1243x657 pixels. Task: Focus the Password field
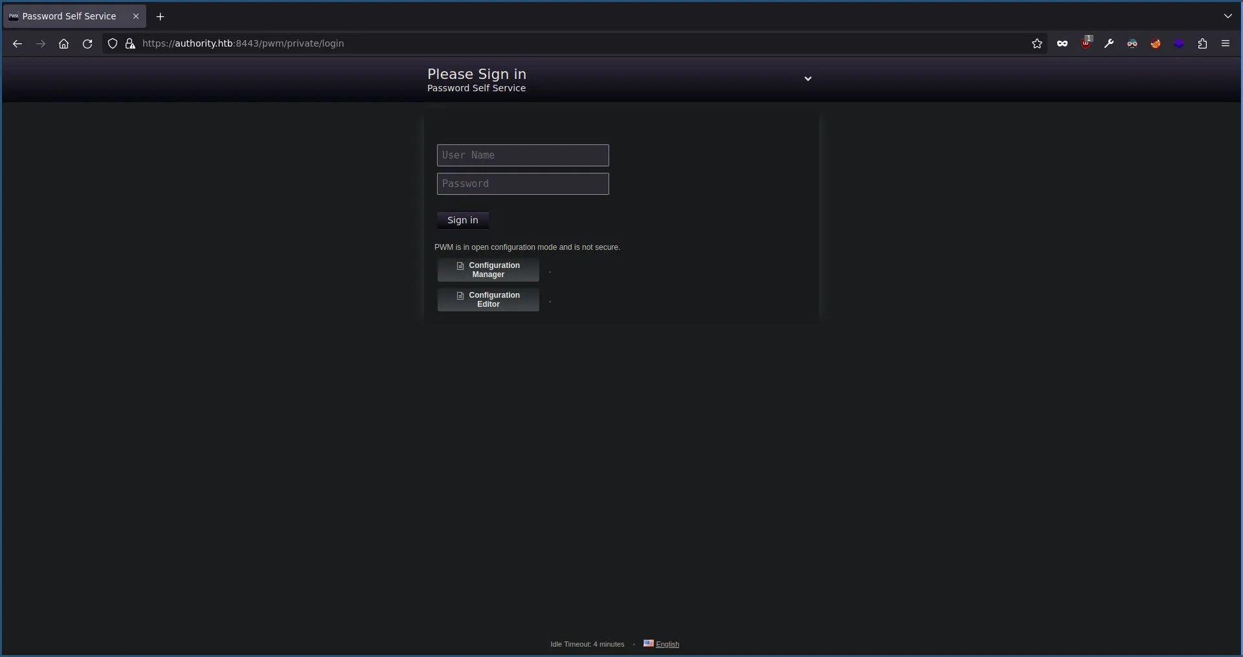coord(523,184)
